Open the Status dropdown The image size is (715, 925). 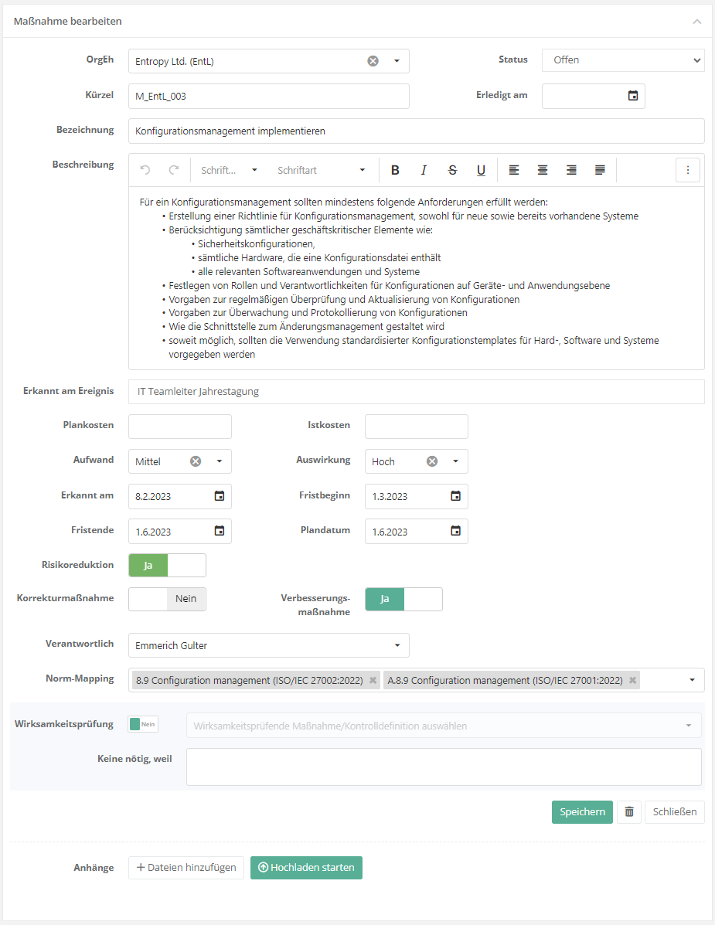[622, 60]
